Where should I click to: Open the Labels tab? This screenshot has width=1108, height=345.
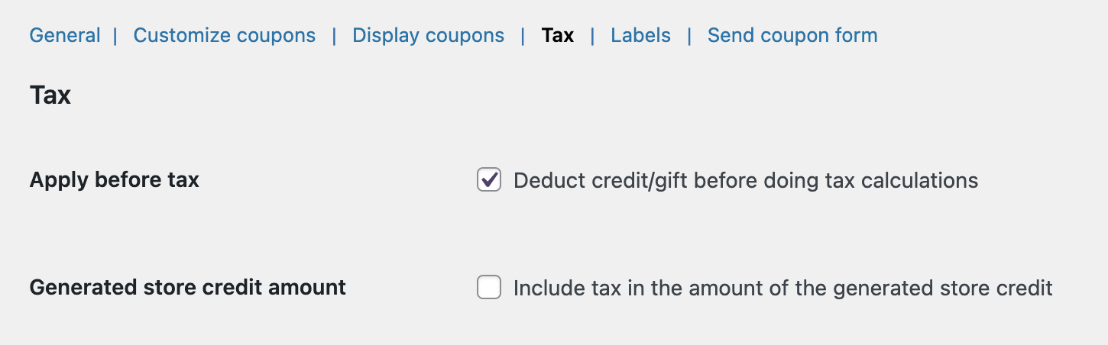[x=640, y=35]
